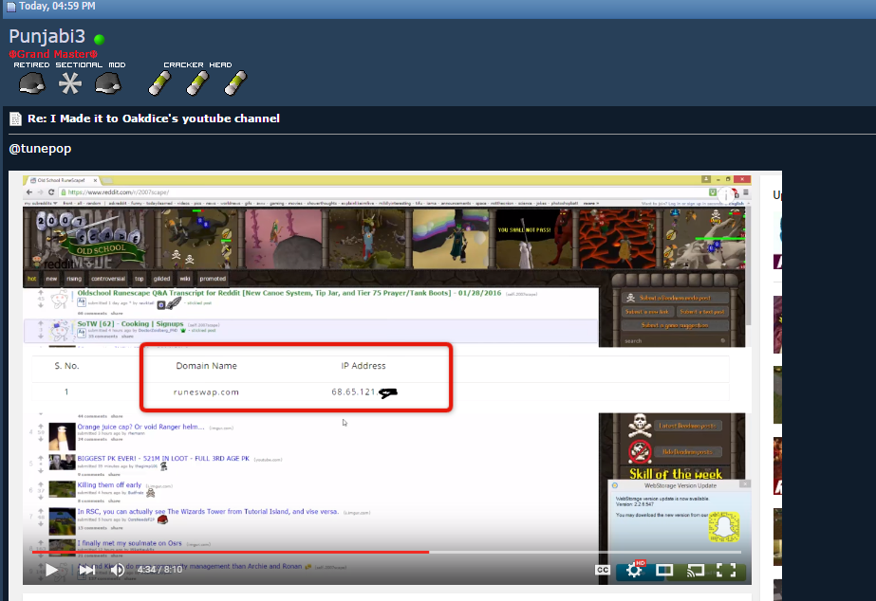Click the first Cracker Head badge icon
Screen dimensions: 876x601
coord(159,83)
